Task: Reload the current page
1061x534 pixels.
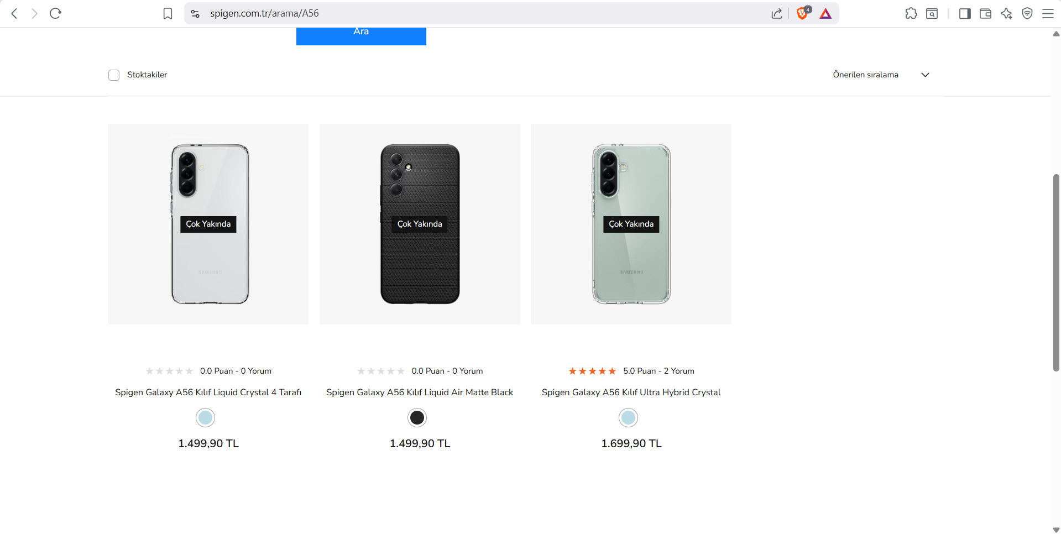Action: pos(55,13)
